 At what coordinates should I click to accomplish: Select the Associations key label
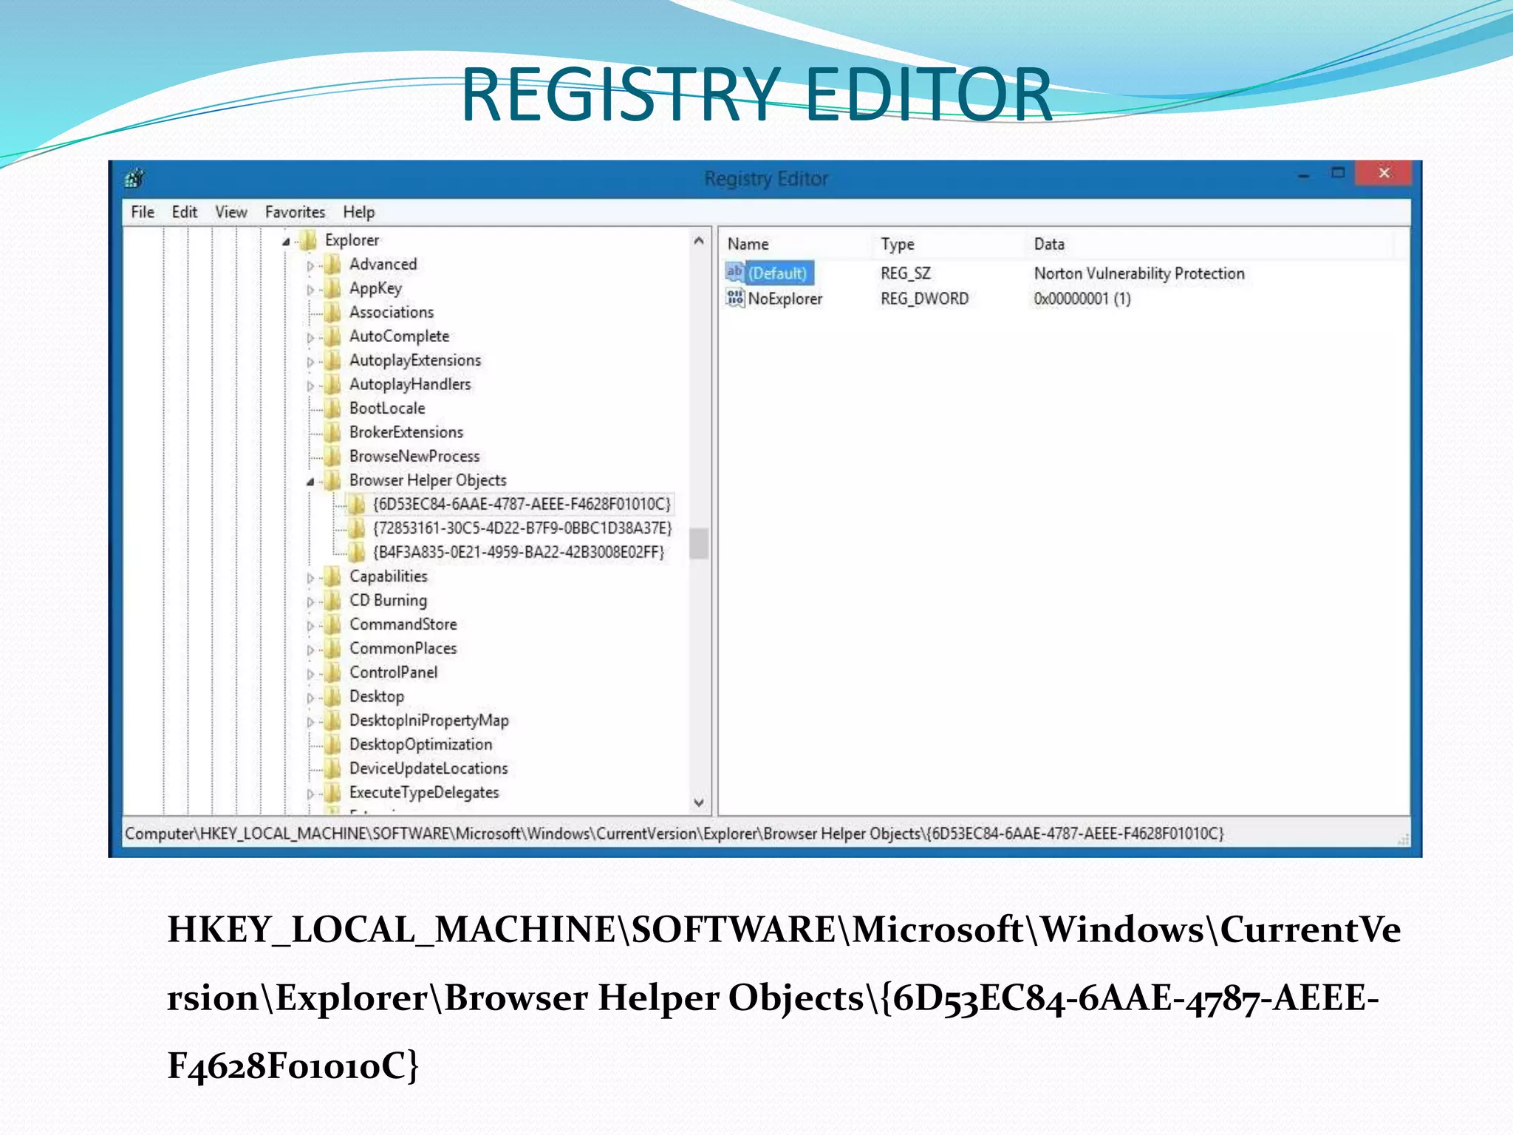392,312
